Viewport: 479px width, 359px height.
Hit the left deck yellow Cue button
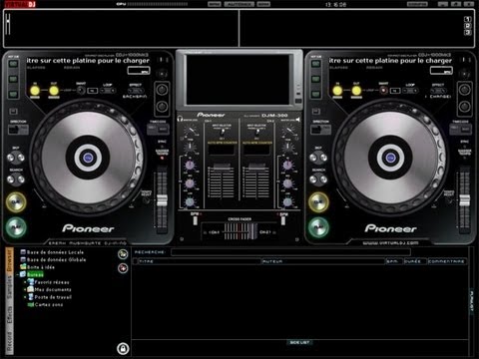point(16,202)
